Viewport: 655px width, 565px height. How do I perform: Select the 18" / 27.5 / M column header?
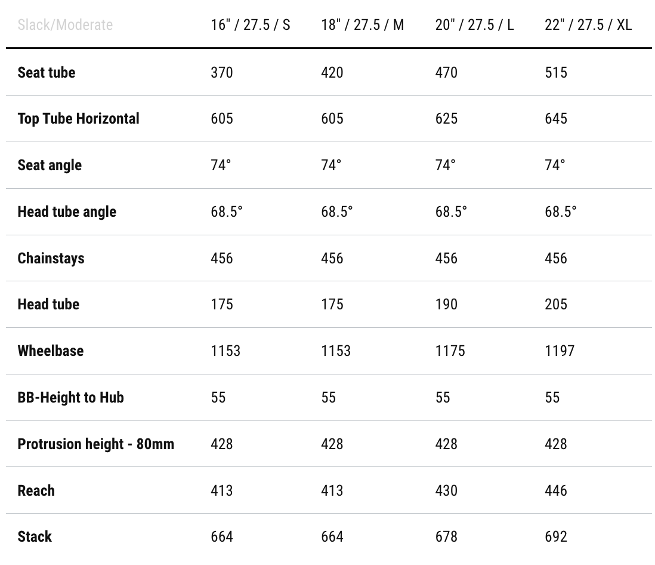pyautogui.click(x=362, y=25)
